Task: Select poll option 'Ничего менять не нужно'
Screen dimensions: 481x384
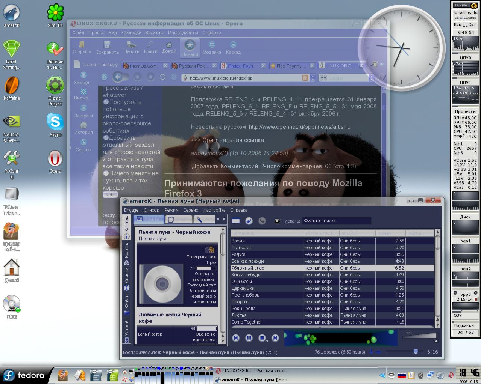Action: point(106,173)
